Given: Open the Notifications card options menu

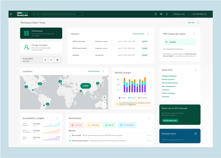Looking at the screenshot, I should (149, 118).
